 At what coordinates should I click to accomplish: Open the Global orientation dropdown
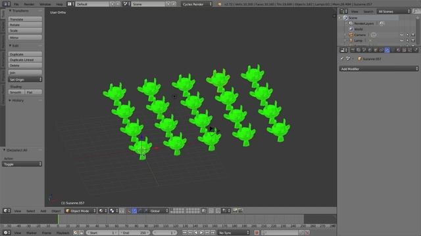coord(159,211)
